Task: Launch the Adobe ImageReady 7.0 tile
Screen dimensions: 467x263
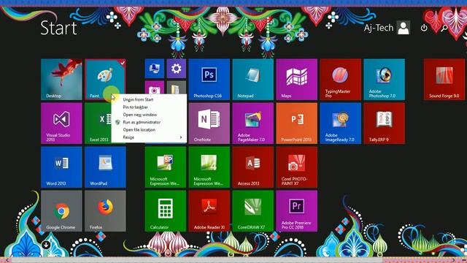Action: (x=341, y=123)
